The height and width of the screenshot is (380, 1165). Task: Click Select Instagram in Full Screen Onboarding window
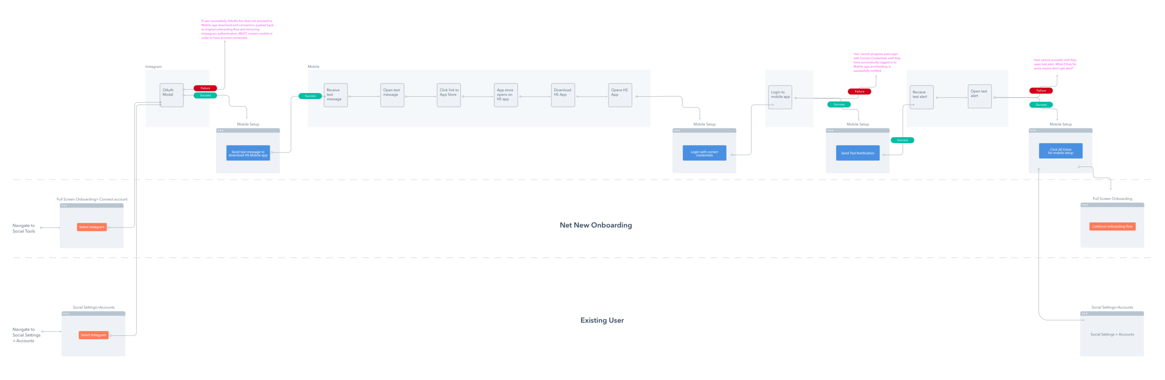(92, 227)
